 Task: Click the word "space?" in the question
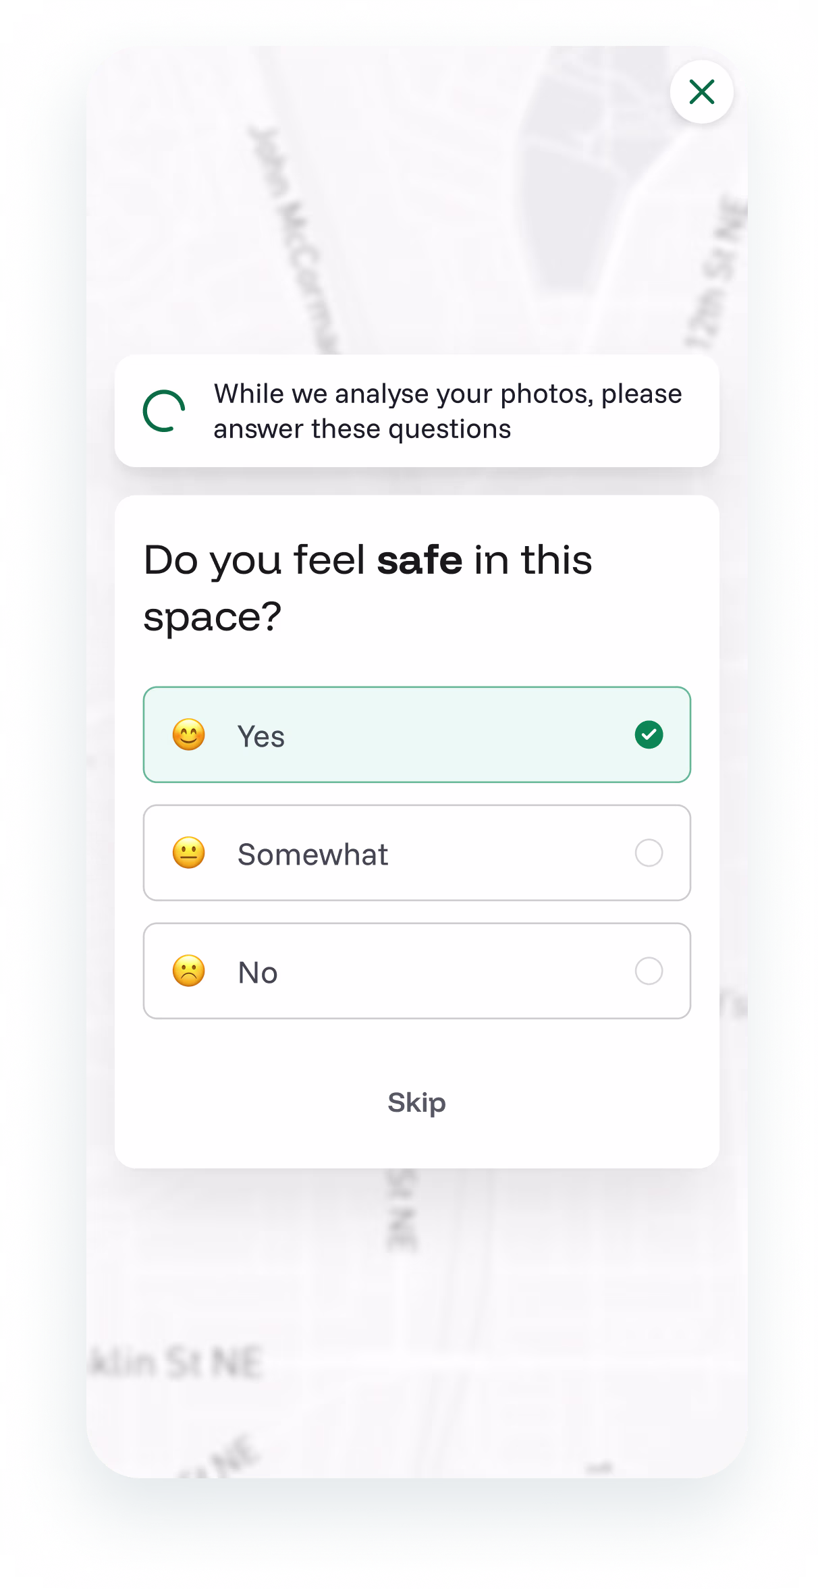pyautogui.click(x=213, y=617)
